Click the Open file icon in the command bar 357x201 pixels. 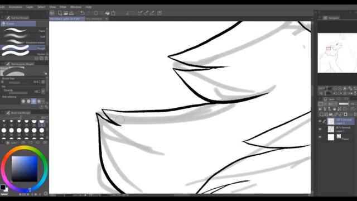coord(66,13)
